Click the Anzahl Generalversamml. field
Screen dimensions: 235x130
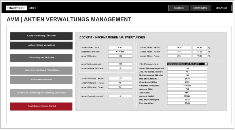(120, 96)
